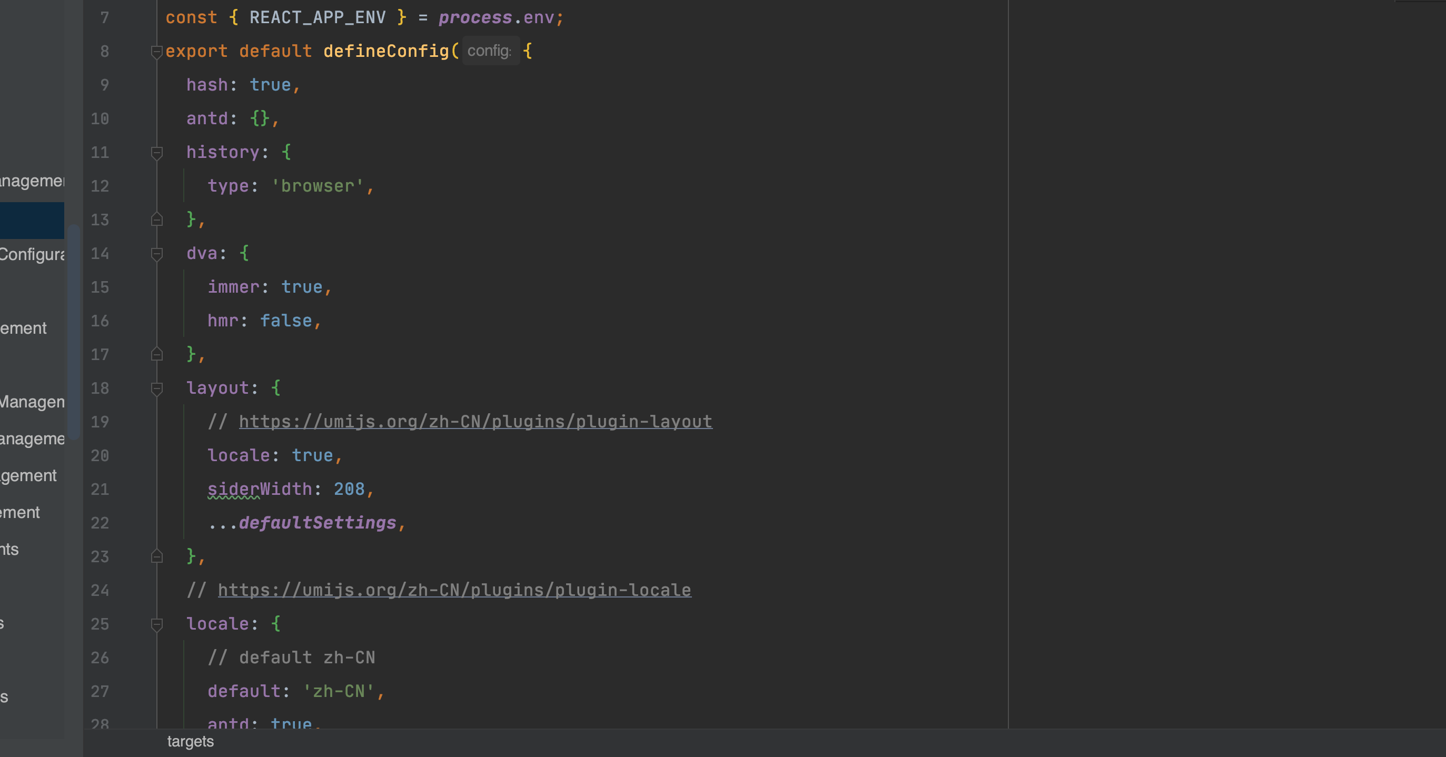Click the antd property on line 10
Viewport: 1446px width, 757px height.
point(207,118)
